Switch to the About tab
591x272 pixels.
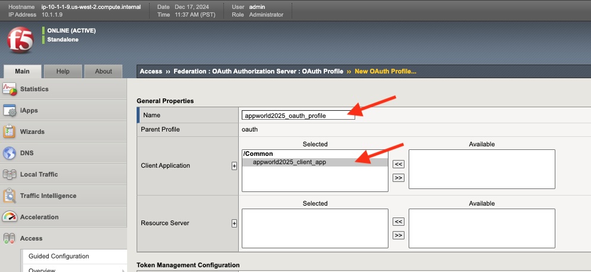103,71
